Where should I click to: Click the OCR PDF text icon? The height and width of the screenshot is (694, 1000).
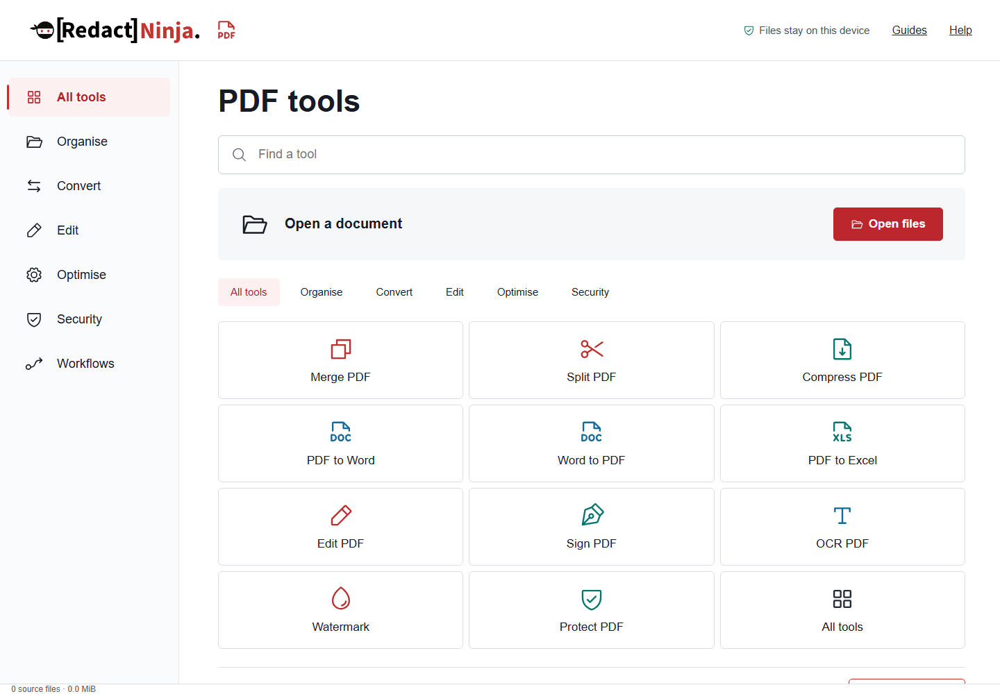[x=842, y=516]
